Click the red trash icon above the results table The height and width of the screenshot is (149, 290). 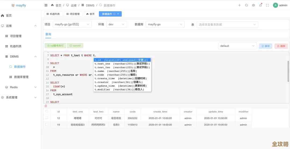(x=46, y=106)
